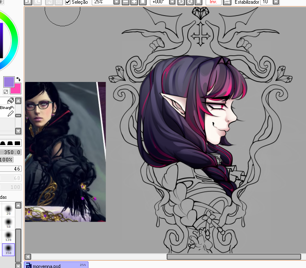Click the canvas scroll left arrow
Viewport: 306px width, 268px height.
pyautogui.click(x=28, y=257)
